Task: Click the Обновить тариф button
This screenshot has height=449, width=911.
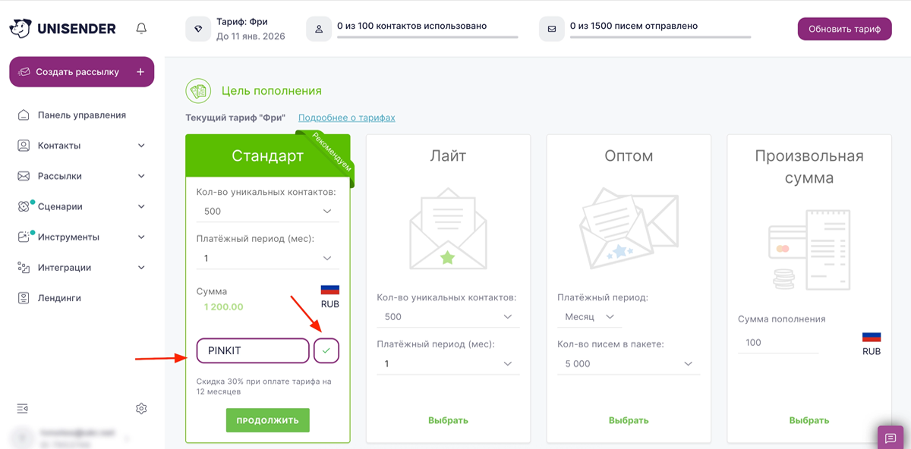Action: tap(844, 28)
